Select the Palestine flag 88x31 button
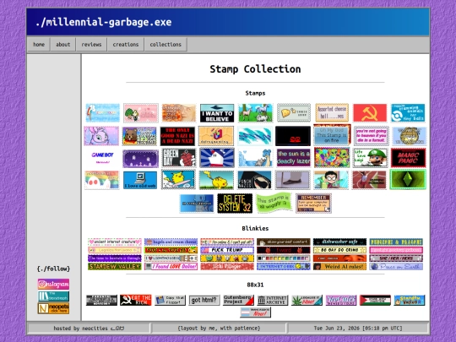 375,300
